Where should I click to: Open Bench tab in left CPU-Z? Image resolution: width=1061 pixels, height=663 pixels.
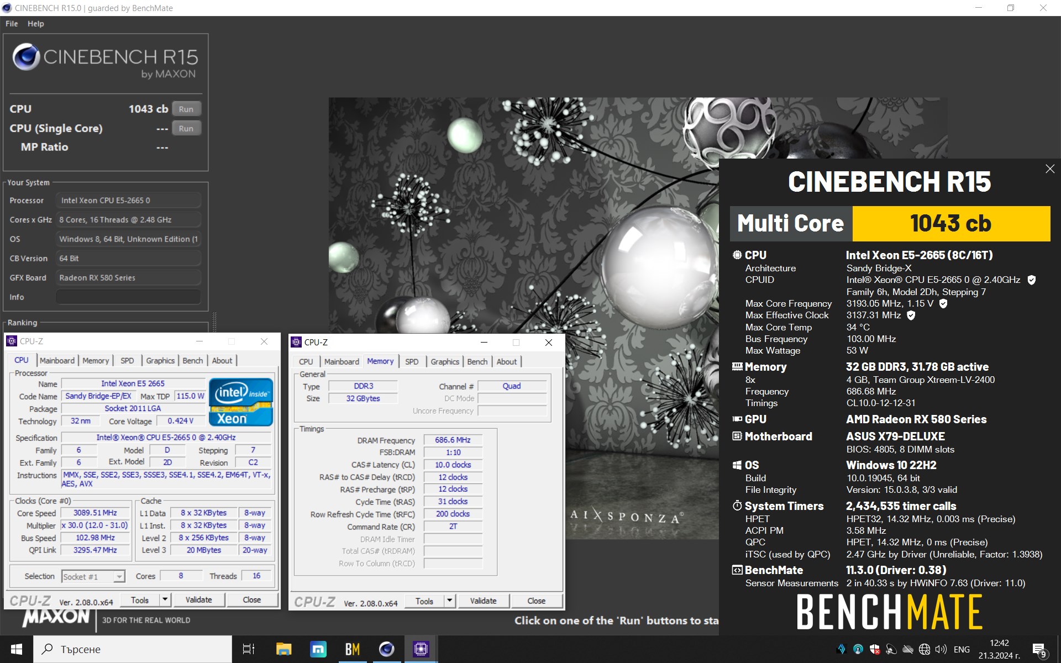tap(193, 360)
